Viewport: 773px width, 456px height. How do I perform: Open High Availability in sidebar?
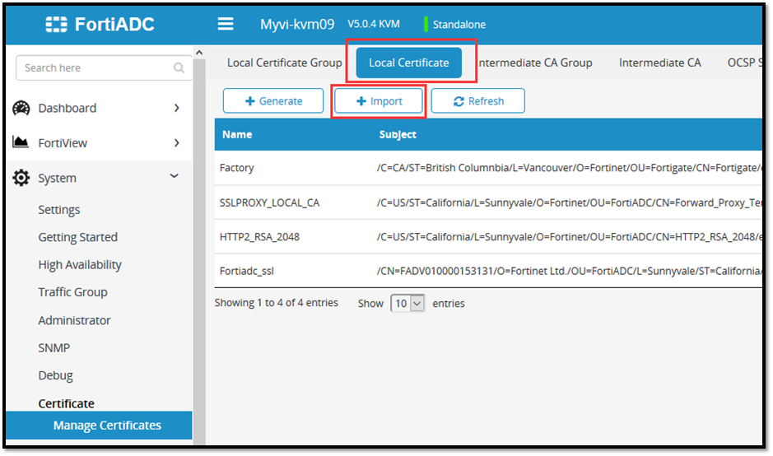click(80, 265)
